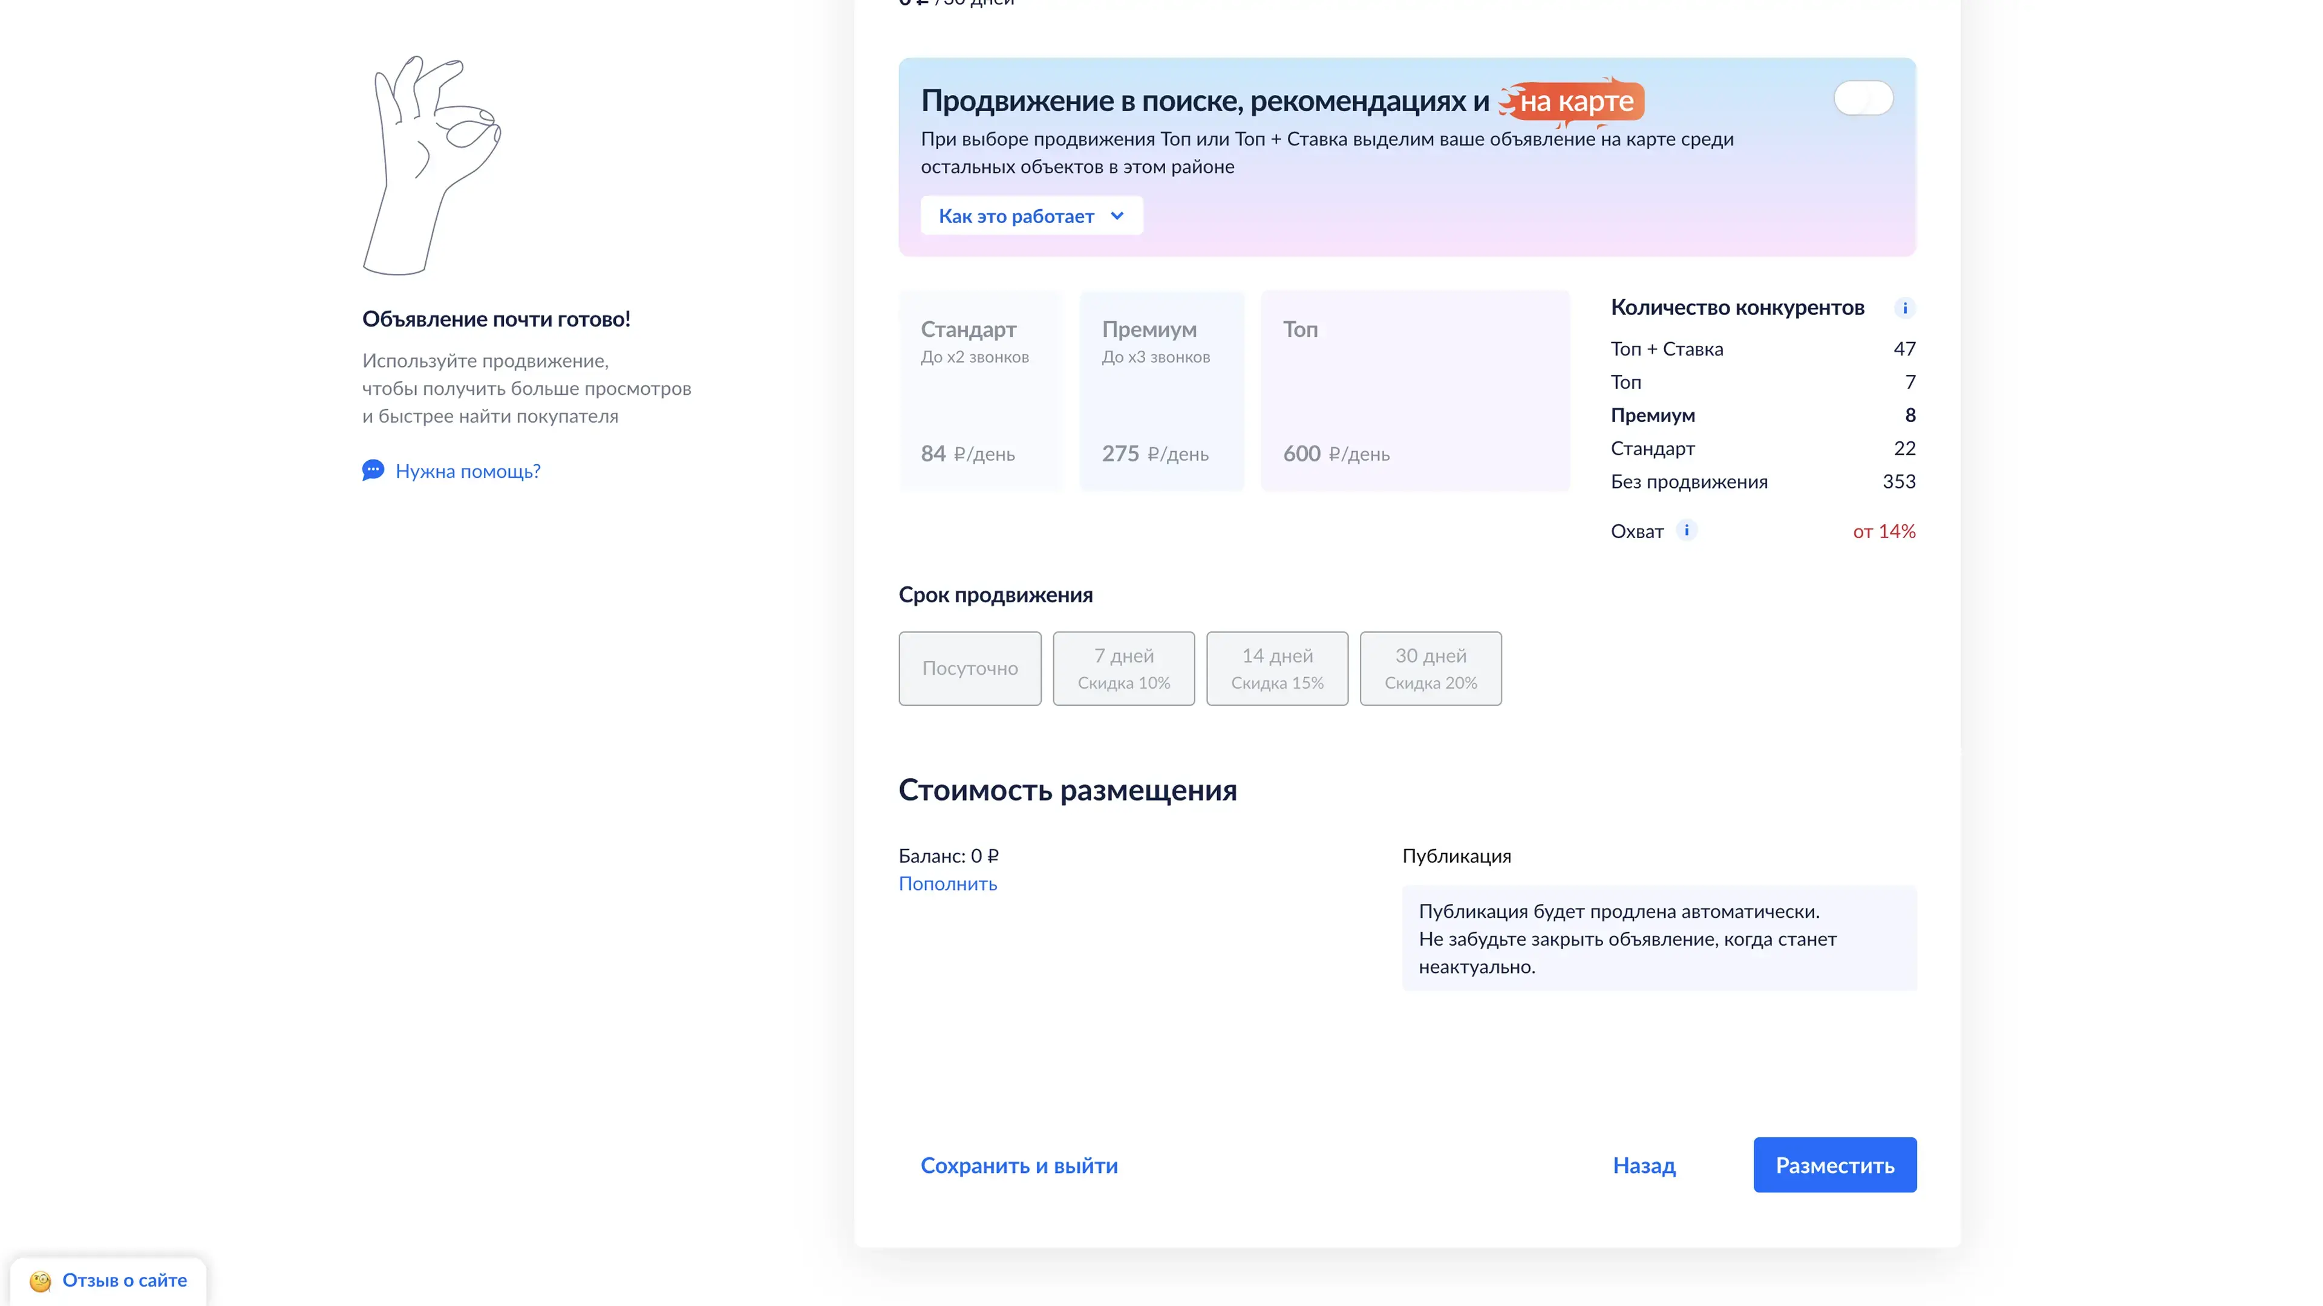Go back with the Назад button

click(1644, 1165)
